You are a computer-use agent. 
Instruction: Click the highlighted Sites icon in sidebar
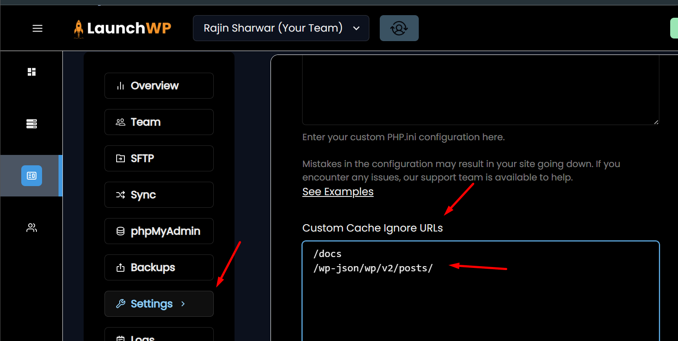(x=31, y=175)
